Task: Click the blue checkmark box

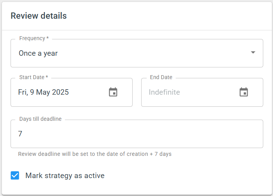Action: click(15, 175)
